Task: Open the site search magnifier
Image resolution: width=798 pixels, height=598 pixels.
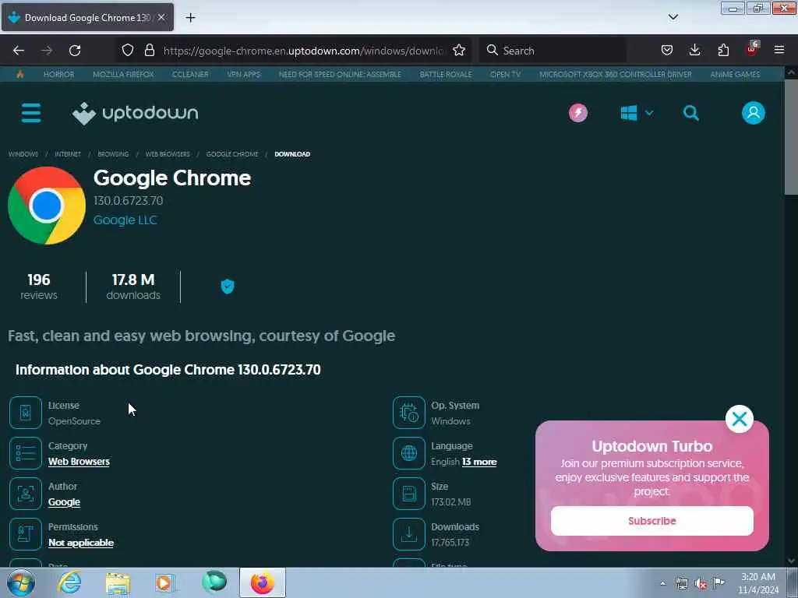Action: pos(690,113)
